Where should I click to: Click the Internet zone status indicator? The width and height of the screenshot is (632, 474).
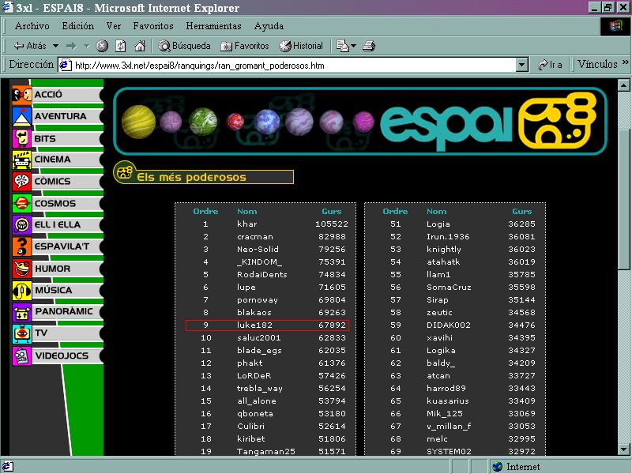pyautogui.click(x=517, y=467)
